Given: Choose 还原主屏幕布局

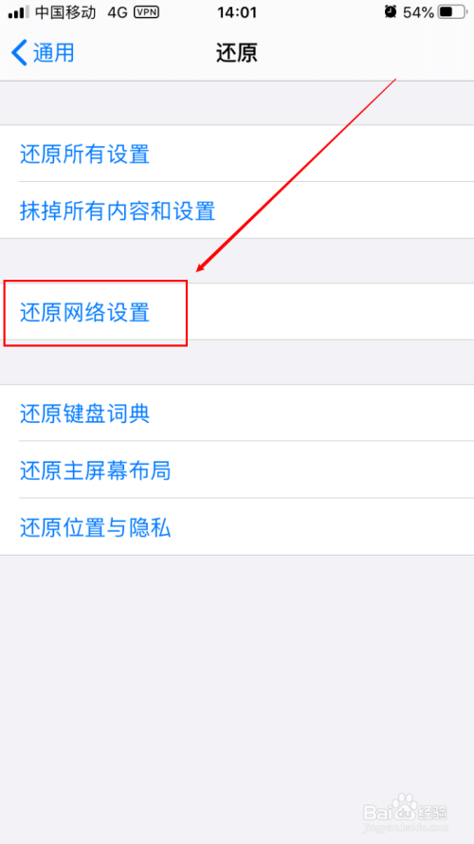Looking at the screenshot, I should click(x=237, y=470).
